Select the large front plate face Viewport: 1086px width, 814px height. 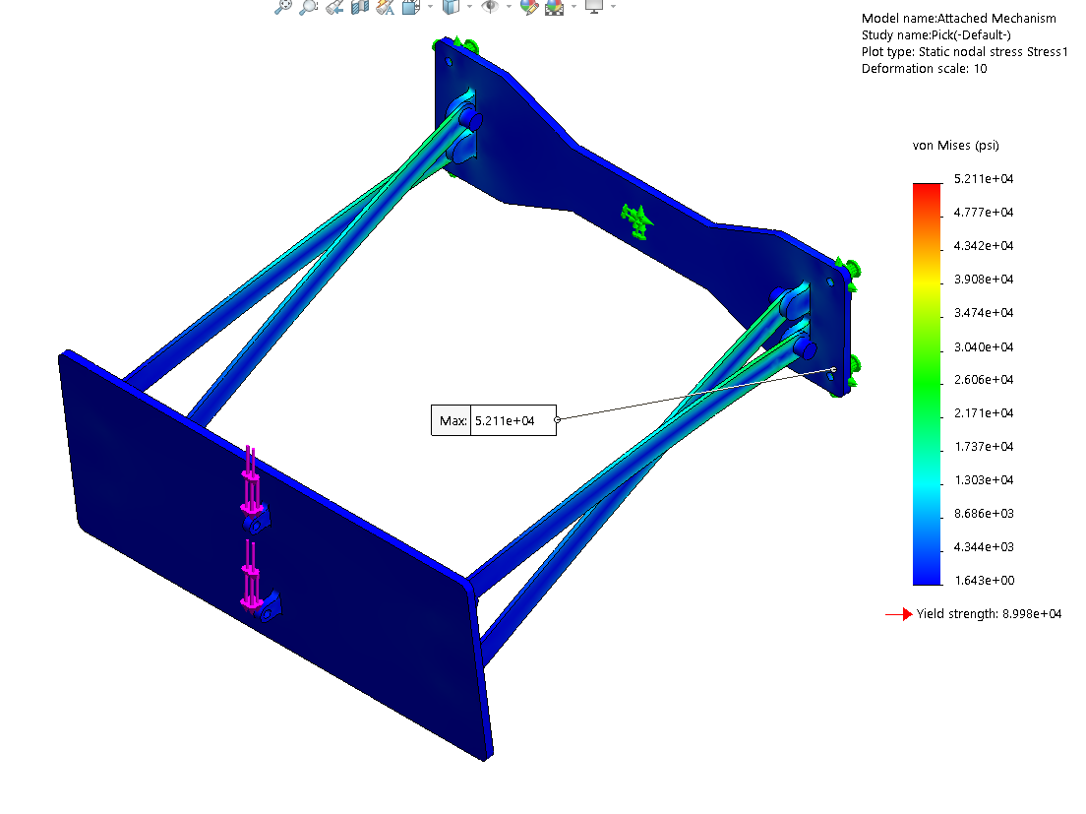277,554
